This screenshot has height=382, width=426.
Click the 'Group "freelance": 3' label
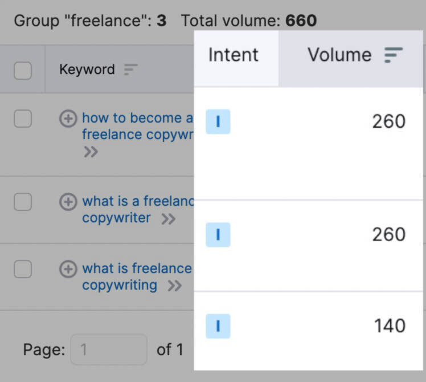90,21
